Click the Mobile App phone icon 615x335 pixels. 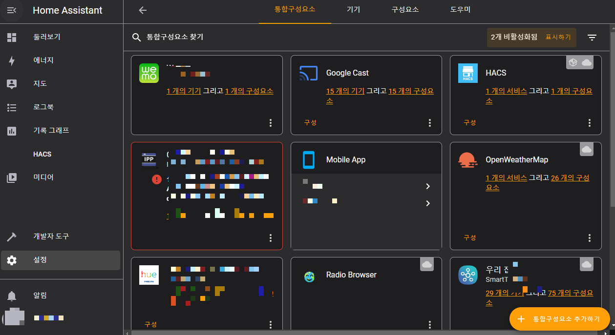pos(308,160)
